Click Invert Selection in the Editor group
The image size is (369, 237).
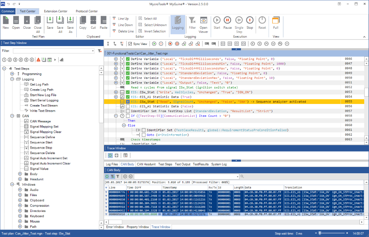tap(152, 31)
